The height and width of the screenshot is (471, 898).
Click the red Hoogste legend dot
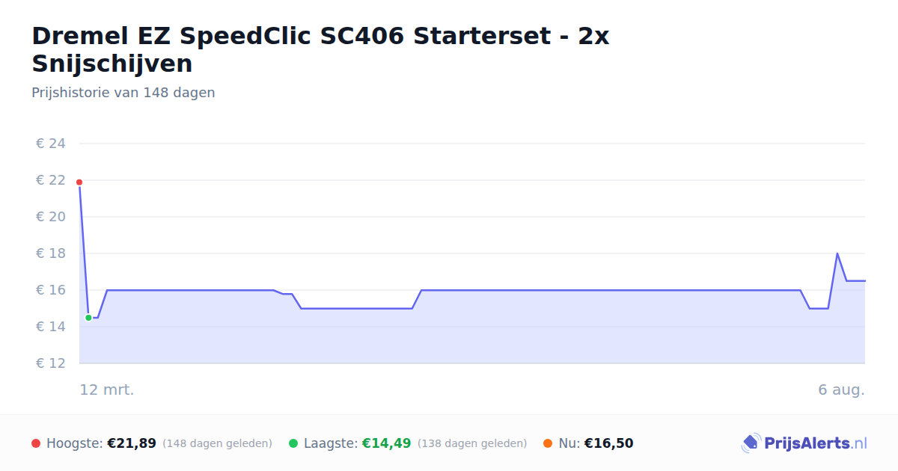coord(36,443)
